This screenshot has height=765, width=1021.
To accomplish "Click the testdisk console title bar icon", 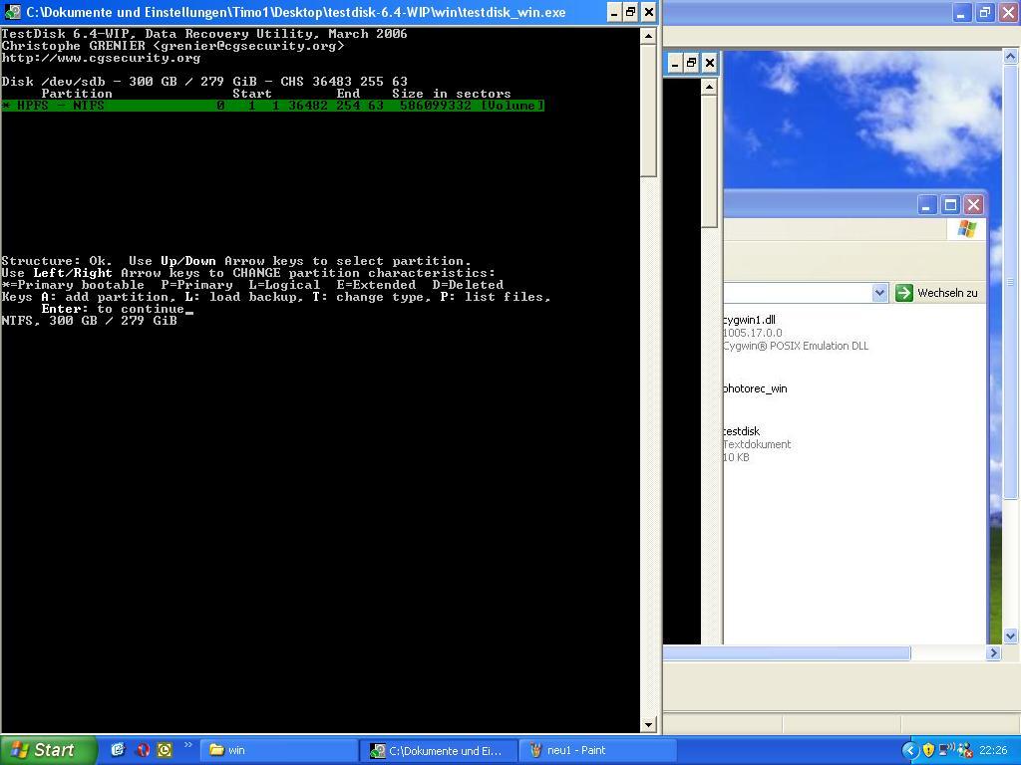I will coord(12,12).
